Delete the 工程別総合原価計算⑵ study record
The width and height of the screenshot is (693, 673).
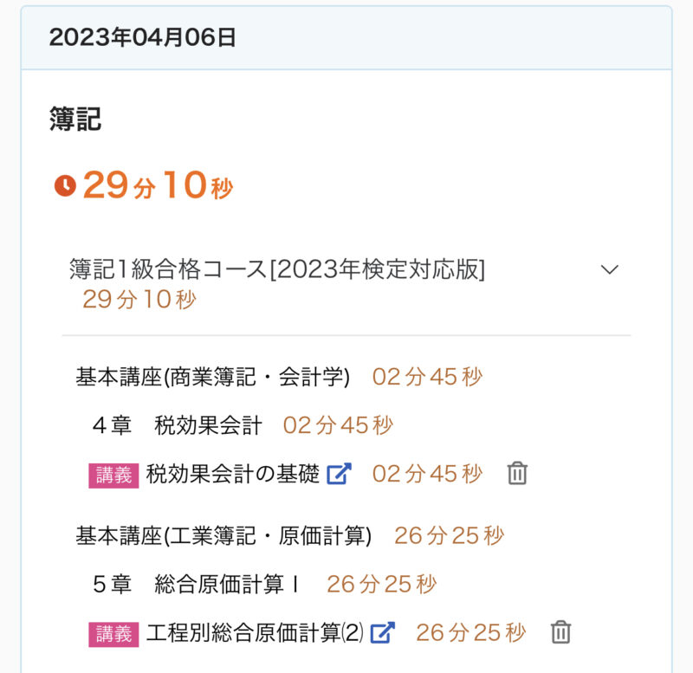[x=560, y=633]
